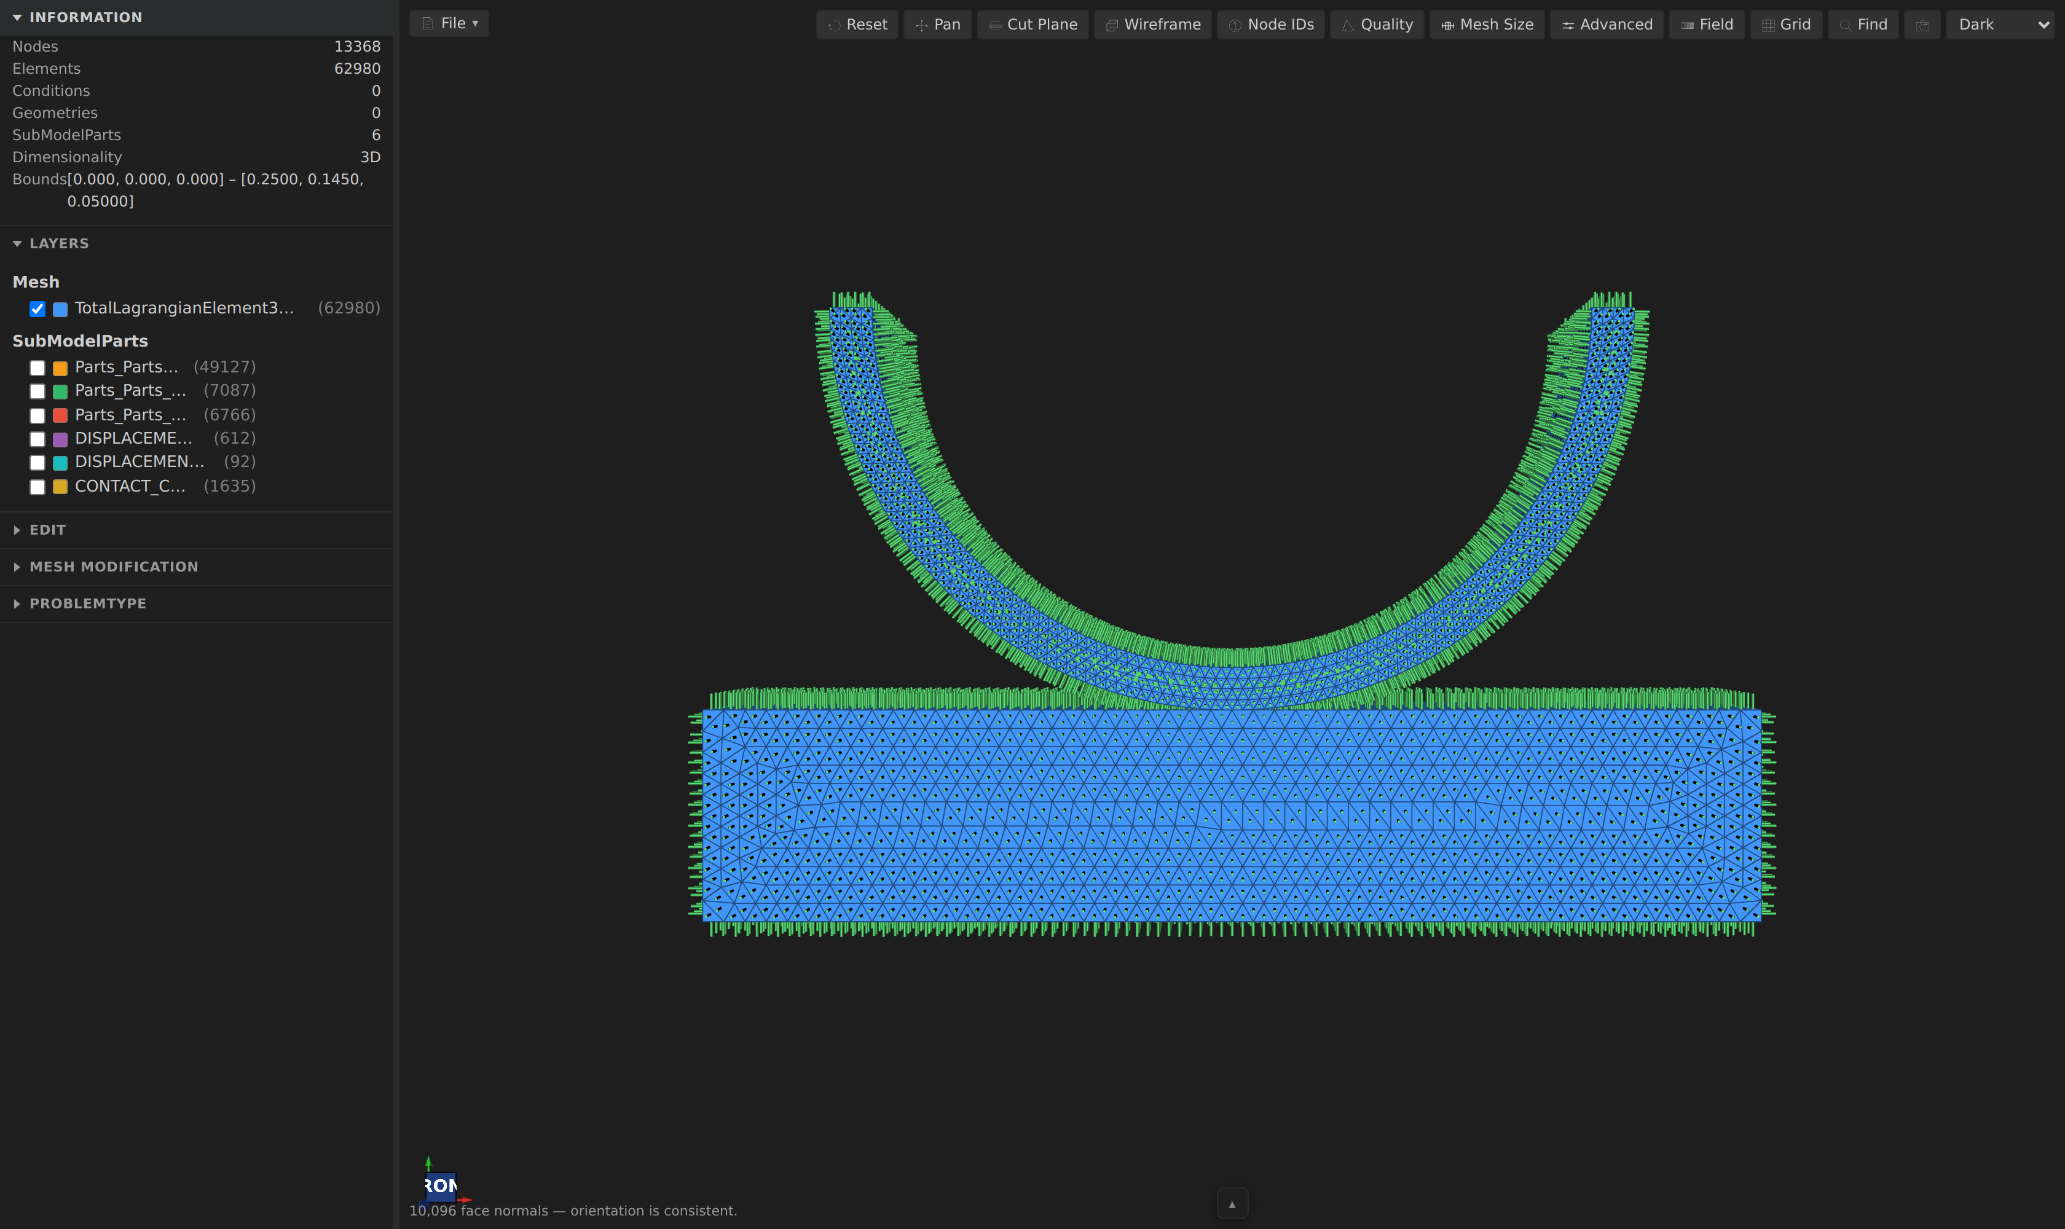The image size is (2065, 1229).
Task: Click the SubModelParts count value 6
Action: (376, 135)
